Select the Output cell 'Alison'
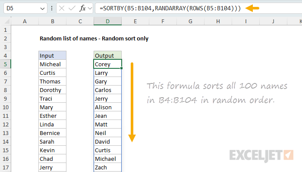Screen dimensions: 302x172 pyautogui.click(x=108, y=107)
